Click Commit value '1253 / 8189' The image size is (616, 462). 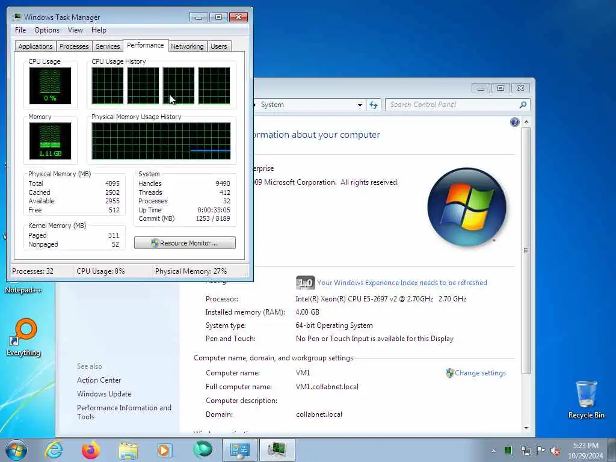pos(213,218)
